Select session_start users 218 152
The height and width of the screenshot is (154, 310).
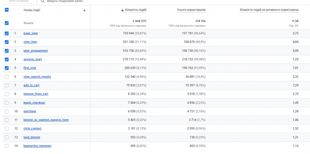point(187,59)
